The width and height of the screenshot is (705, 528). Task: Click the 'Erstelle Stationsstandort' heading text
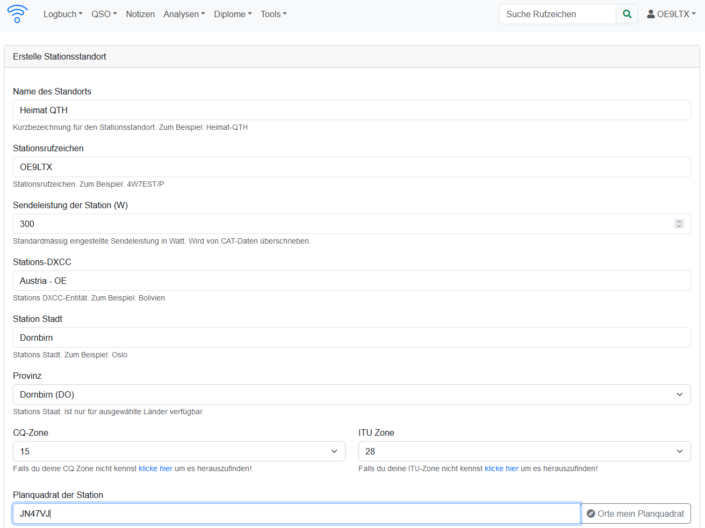(x=60, y=56)
